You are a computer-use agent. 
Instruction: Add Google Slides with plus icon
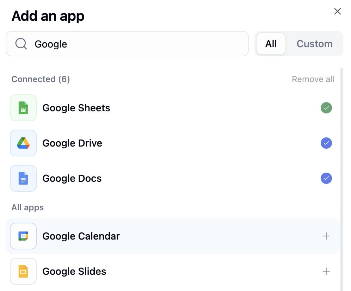pyautogui.click(x=326, y=271)
